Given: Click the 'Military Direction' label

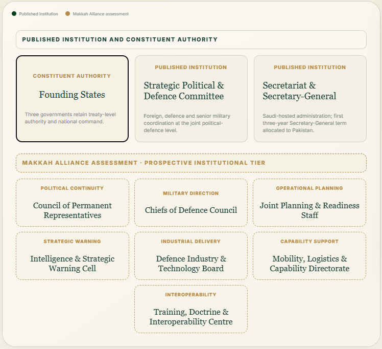Looking at the screenshot, I should (191, 193).
